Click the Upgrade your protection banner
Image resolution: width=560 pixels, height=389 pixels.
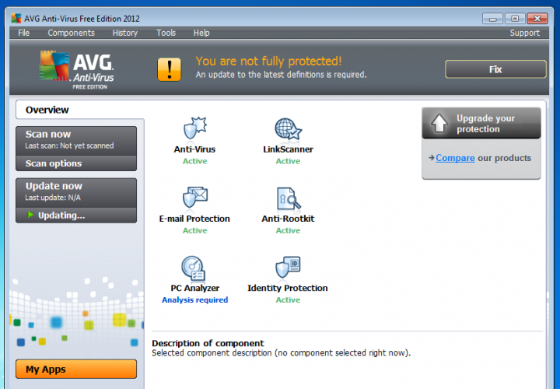481,123
